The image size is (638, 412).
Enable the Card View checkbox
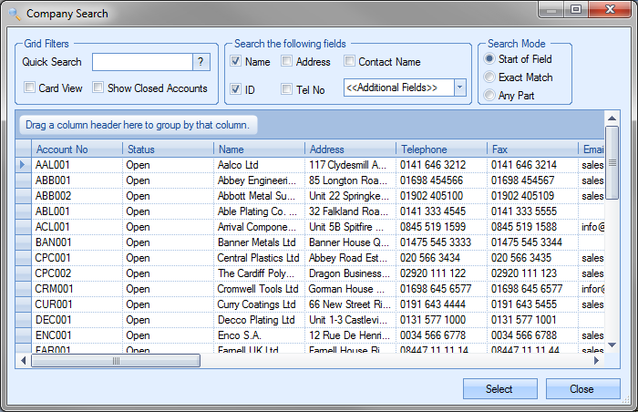coord(30,88)
